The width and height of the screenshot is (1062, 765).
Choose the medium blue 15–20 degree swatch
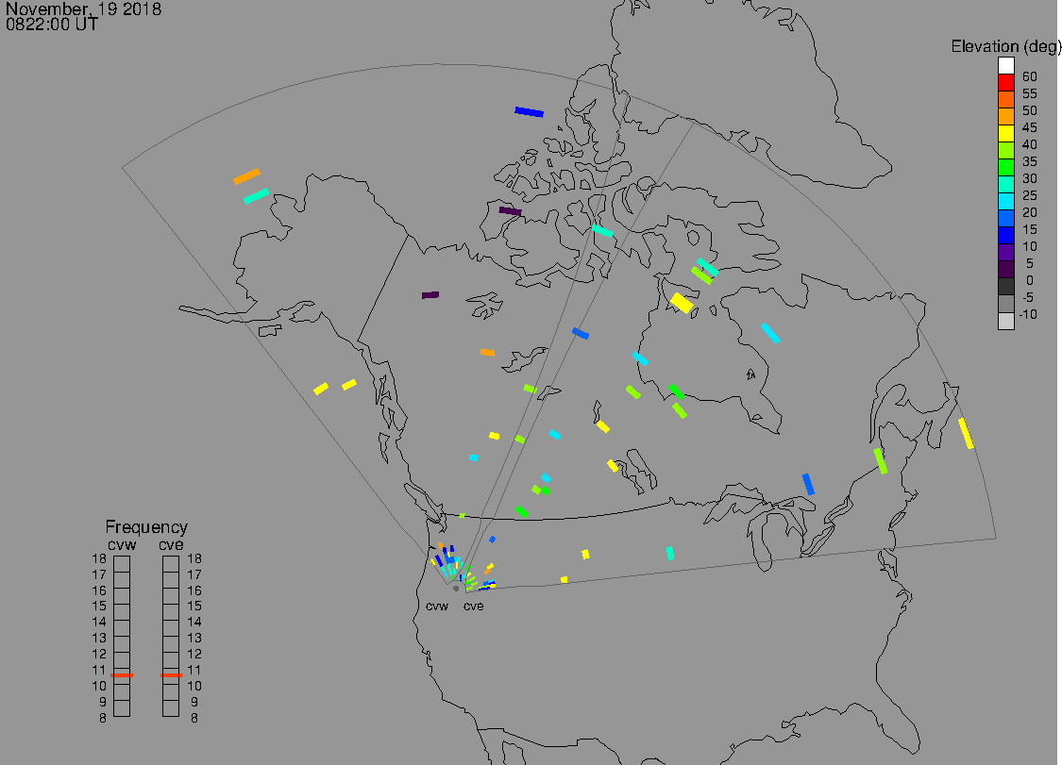pyautogui.click(x=1005, y=218)
